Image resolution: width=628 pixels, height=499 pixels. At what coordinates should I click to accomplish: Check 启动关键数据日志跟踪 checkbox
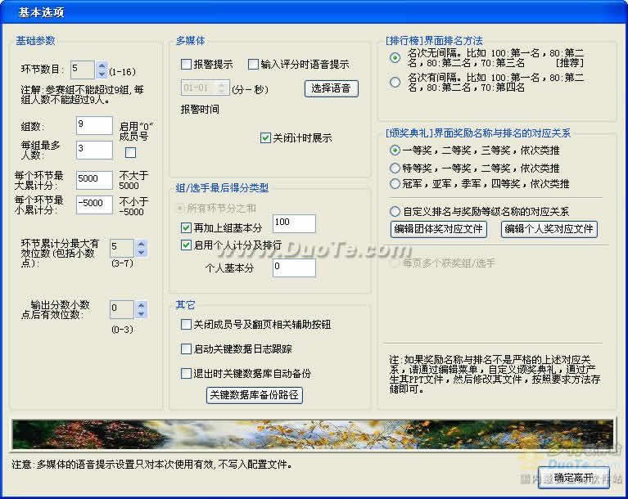click(186, 349)
